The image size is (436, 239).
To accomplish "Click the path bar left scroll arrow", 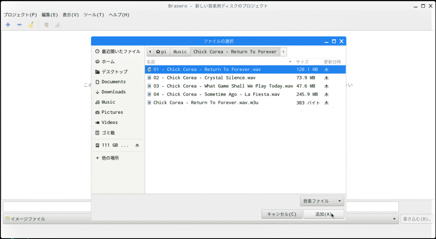I will pos(150,51).
